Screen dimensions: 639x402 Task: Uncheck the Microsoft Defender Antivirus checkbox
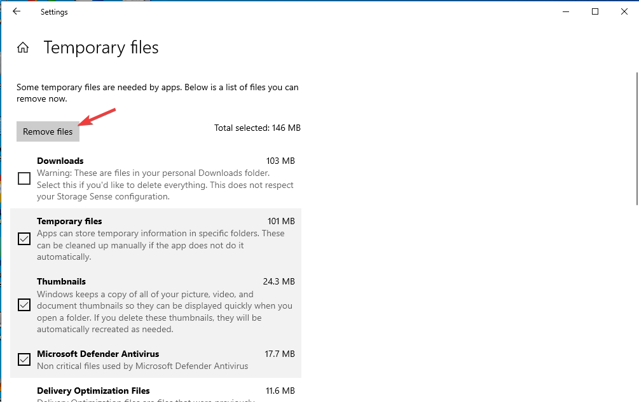coord(24,359)
